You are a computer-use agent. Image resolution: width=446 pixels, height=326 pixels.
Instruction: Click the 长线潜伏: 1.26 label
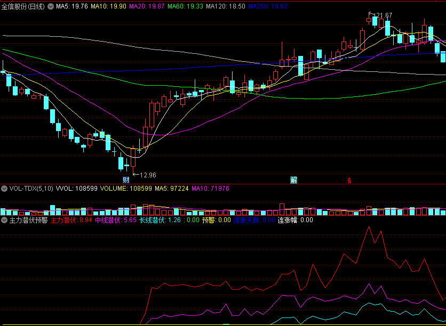click(x=160, y=220)
